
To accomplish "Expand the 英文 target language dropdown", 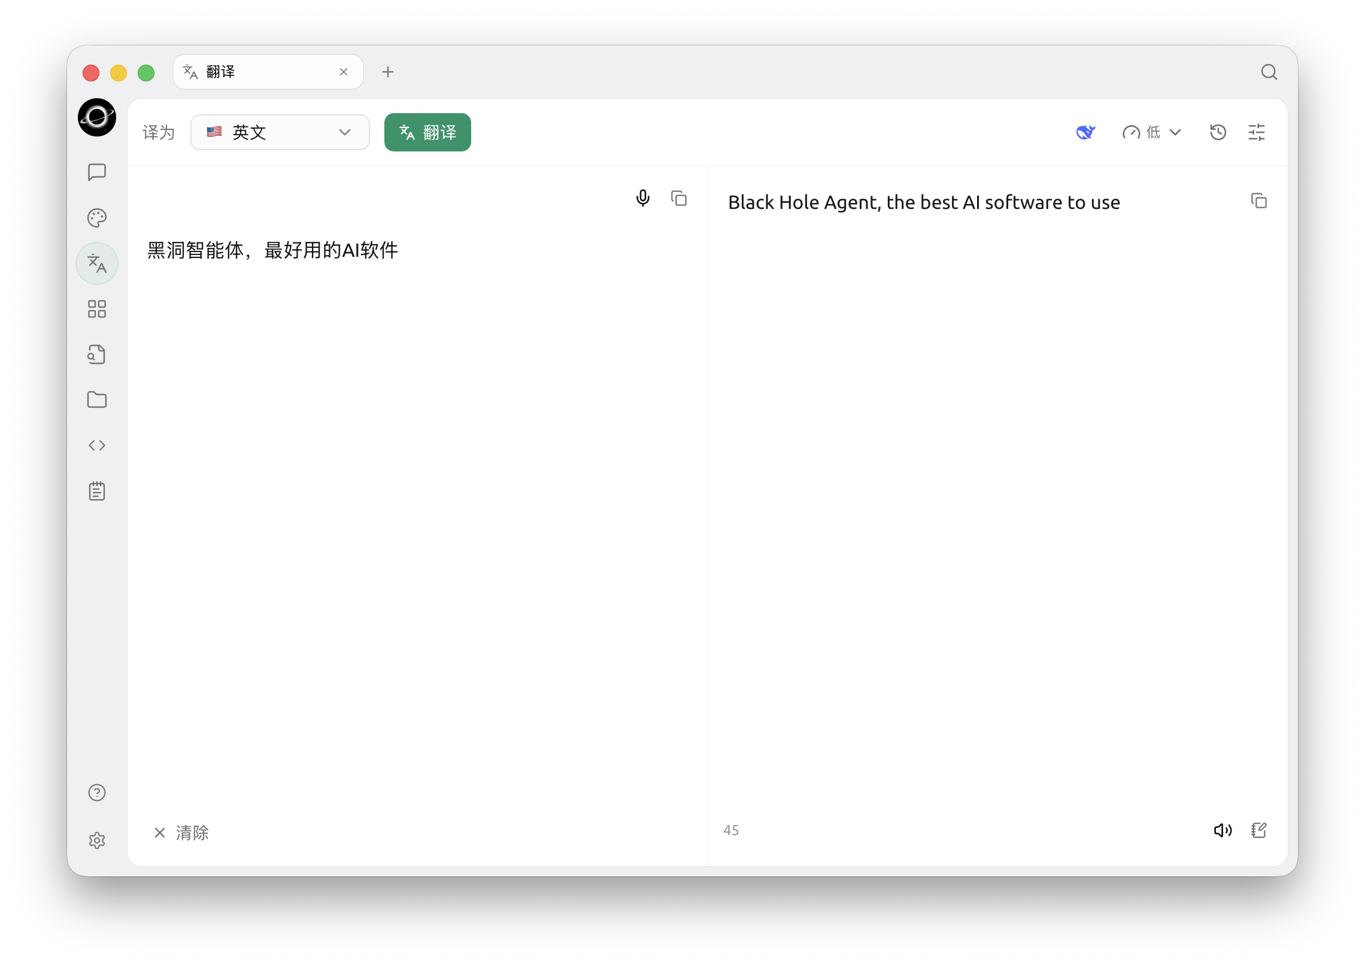I will [x=280, y=132].
